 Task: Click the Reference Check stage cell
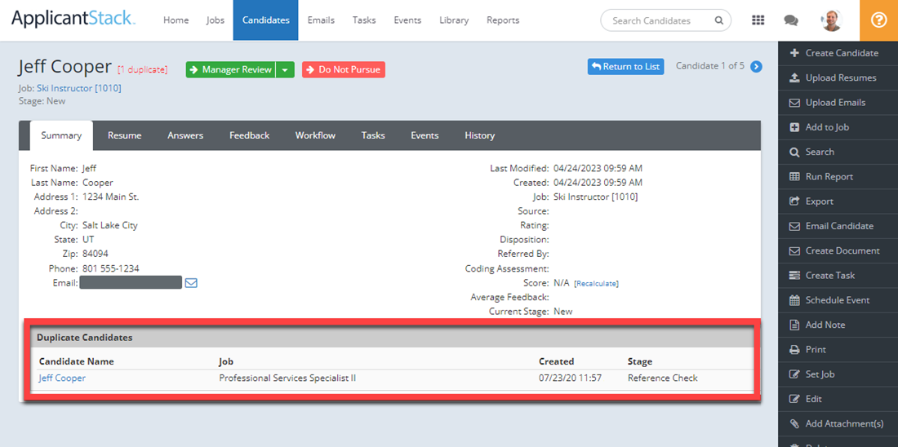(663, 378)
